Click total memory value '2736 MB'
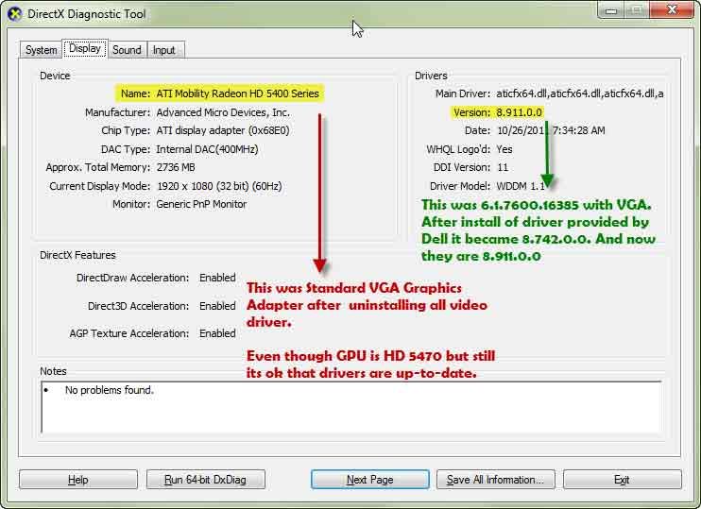 [176, 167]
